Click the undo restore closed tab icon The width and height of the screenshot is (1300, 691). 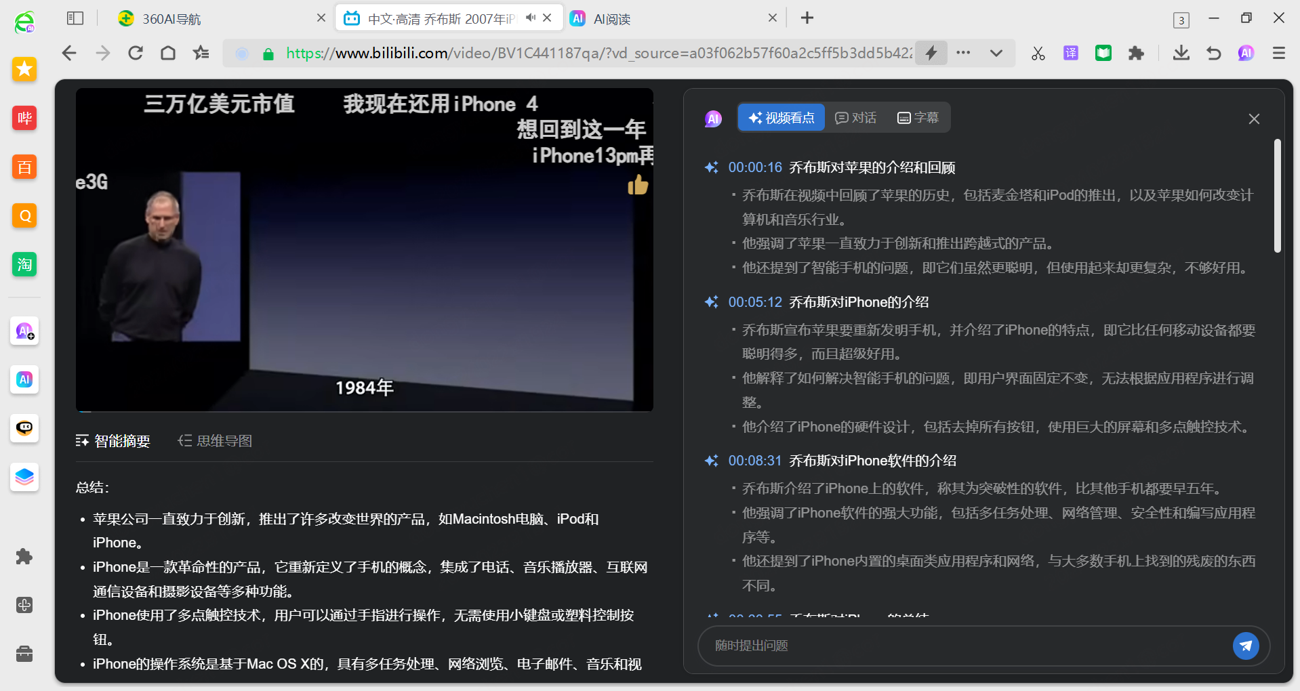tap(1214, 53)
